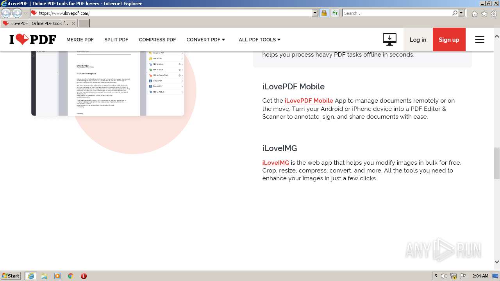Click the iLoveIMG heading
The image size is (500, 281).
(280, 148)
